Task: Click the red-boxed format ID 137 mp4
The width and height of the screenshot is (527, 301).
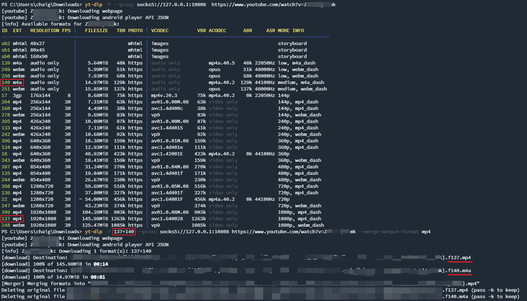Action: [x=12, y=219]
